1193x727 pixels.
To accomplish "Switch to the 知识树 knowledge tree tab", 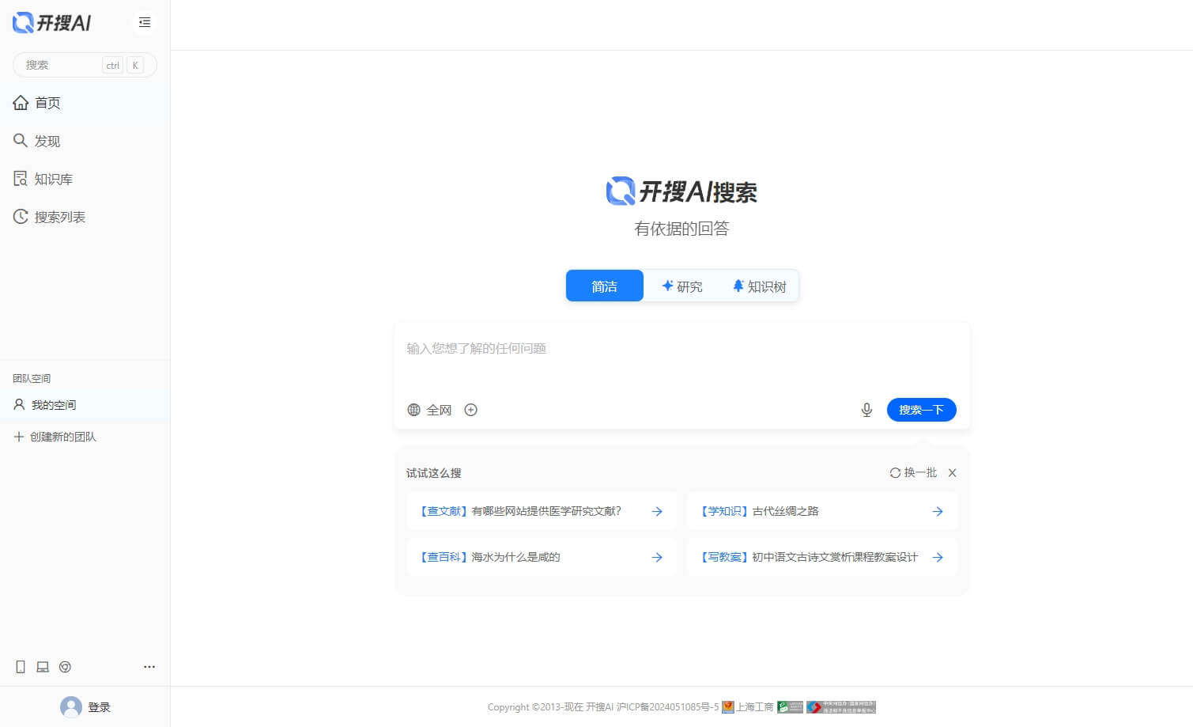I will pyautogui.click(x=759, y=286).
